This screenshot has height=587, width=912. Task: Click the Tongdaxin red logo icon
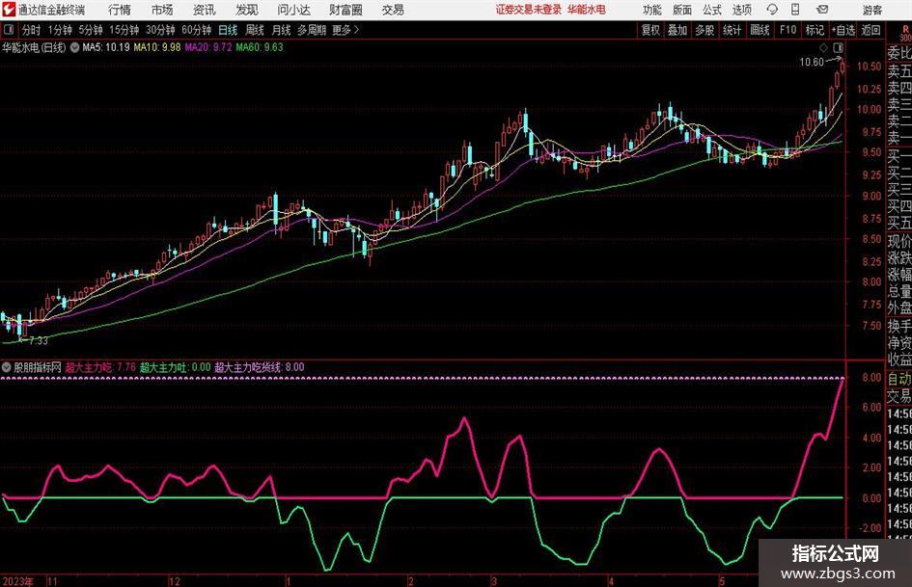point(9,10)
